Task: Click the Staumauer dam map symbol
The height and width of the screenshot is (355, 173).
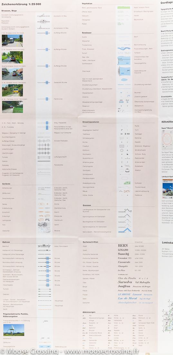Action: coord(124,71)
